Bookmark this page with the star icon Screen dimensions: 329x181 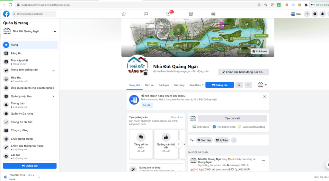(266, 5)
